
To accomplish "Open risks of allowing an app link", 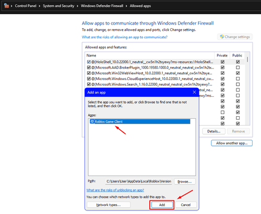I will (125, 37).
